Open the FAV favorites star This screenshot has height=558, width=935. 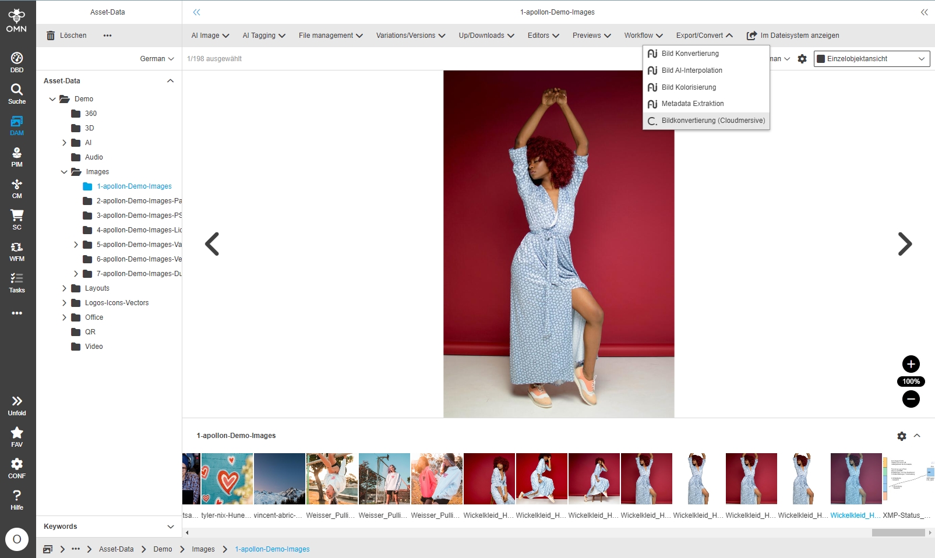tap(17, 437)
